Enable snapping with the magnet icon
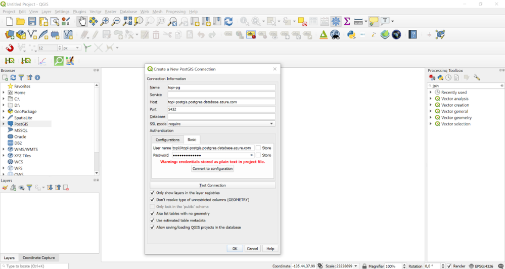The height and width of the screenshot is (269, 505). click(10, 48)
